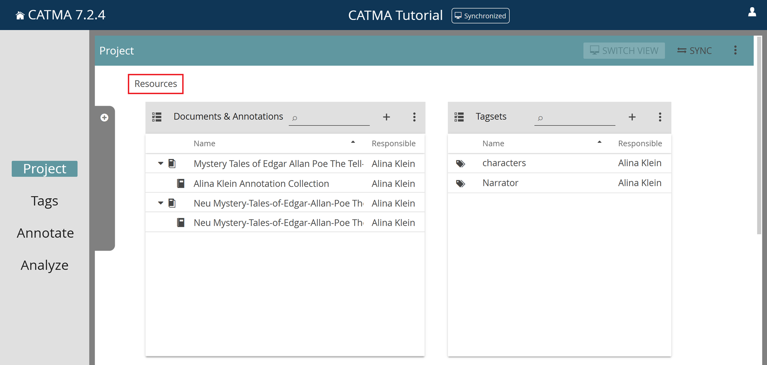Collapse the Mystery Tales document entry

[160, 163]
